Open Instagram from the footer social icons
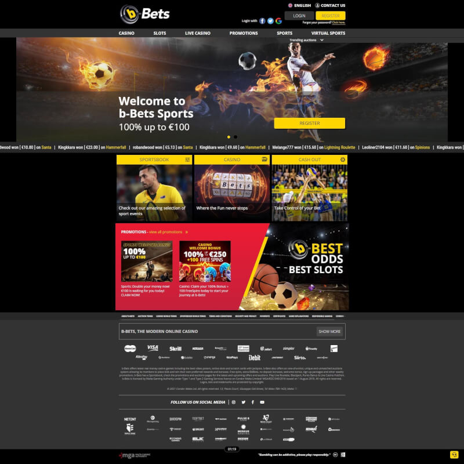This screenshot has width=464, height=464. pos(234,402)
